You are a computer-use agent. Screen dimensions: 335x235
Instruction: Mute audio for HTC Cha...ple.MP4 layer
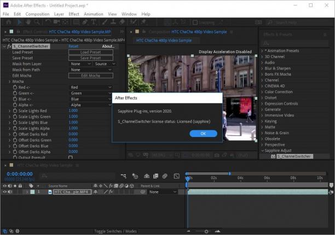[10, 192]
